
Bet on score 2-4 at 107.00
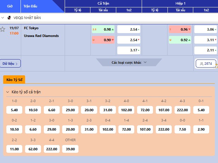pyautogui.click(x=145, y=129)
